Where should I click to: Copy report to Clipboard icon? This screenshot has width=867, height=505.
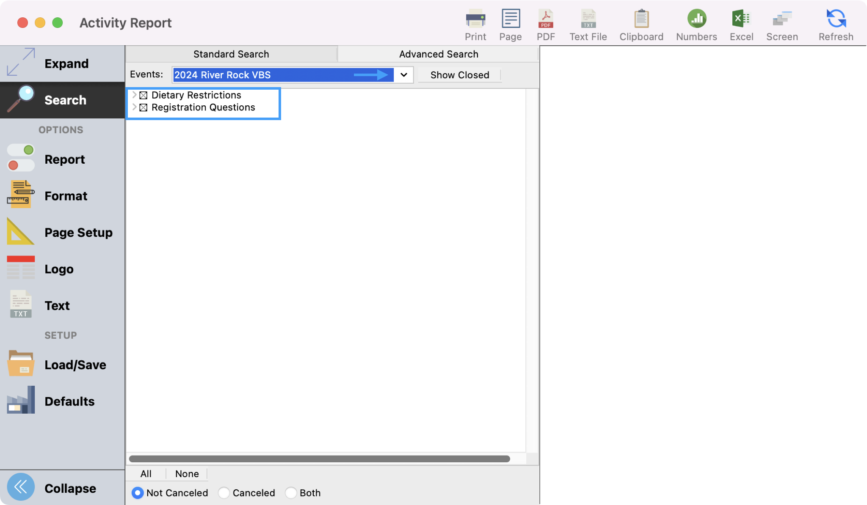pos(641,19)
